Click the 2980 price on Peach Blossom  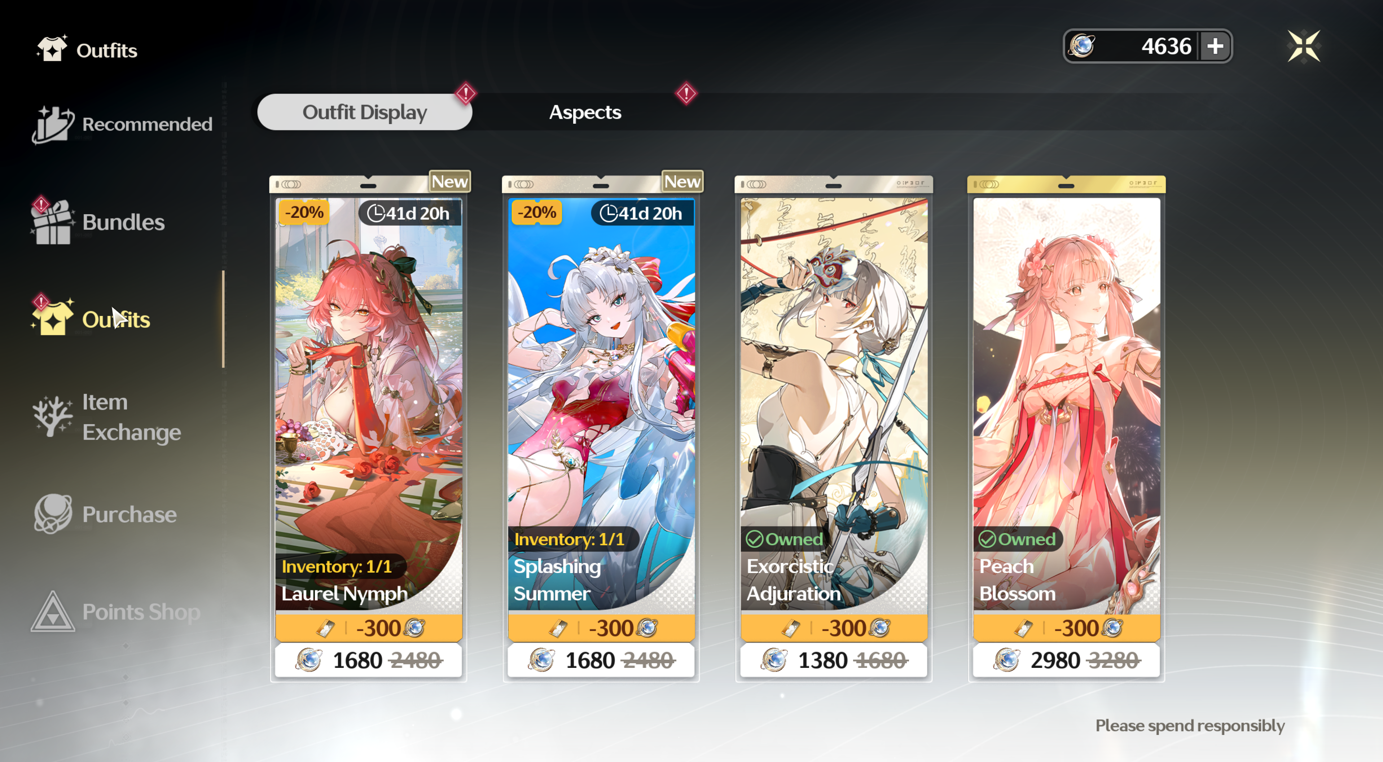coord(1055,661)
